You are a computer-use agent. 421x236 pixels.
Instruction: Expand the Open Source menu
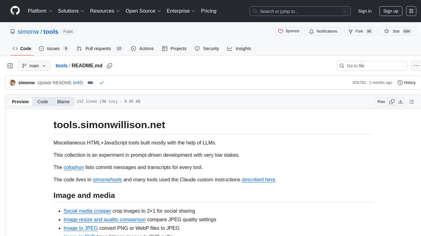tap(143, 11)
